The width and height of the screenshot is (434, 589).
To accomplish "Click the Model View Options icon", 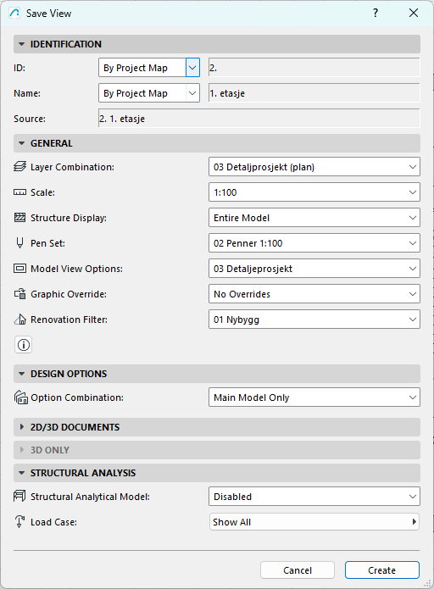I will click(x=19, y=269).
